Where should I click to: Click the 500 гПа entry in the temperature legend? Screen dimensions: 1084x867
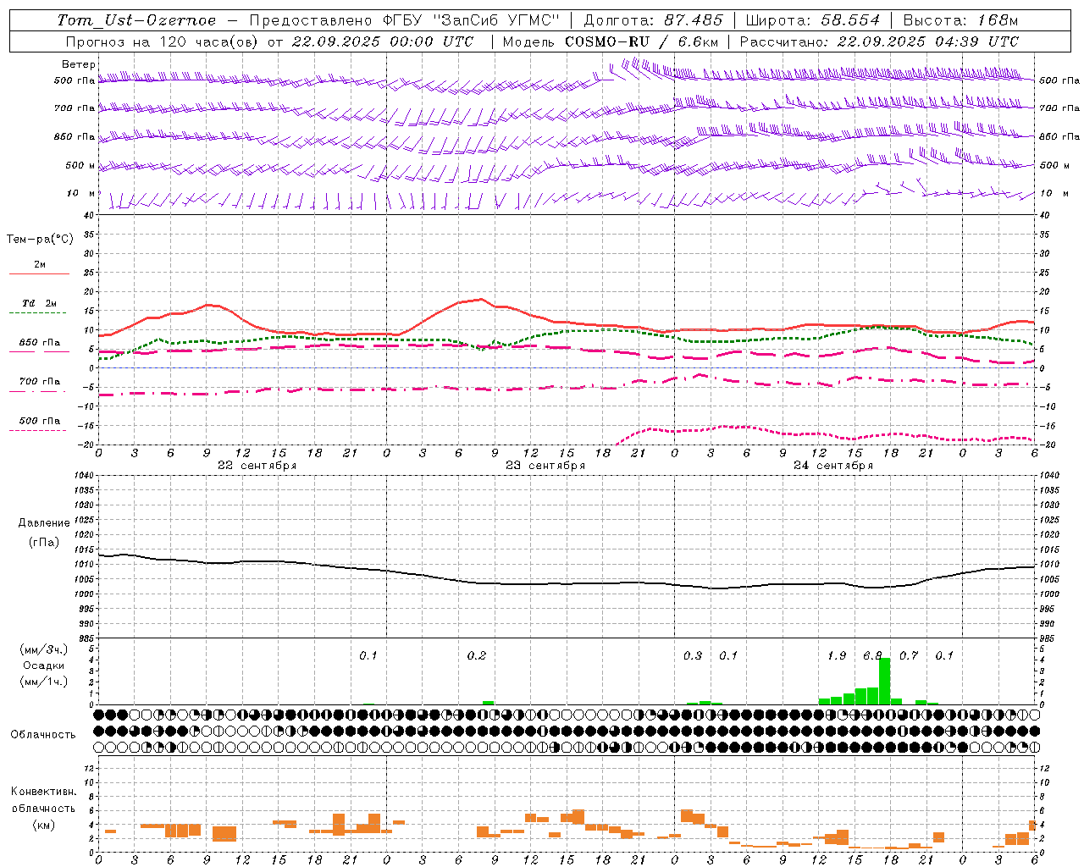tap(39, 420)
